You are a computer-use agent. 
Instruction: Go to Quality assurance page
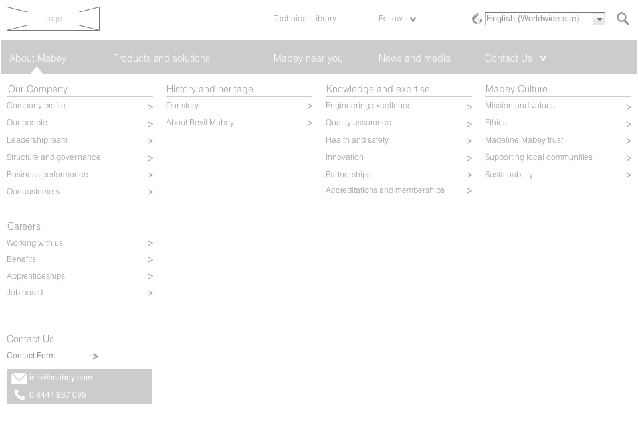[358, 123]
